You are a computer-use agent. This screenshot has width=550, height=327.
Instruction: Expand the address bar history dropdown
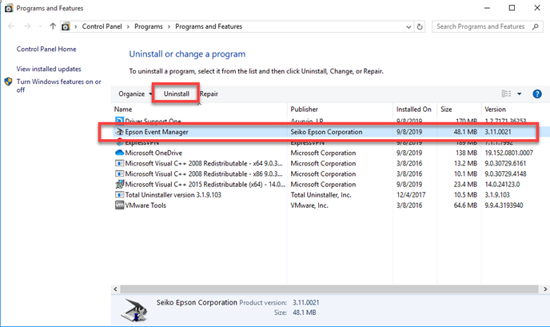pyautogui.click(x=409, y=27)
